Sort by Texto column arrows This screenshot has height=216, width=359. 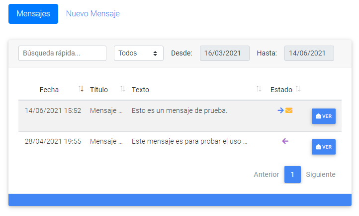point(259,89)
